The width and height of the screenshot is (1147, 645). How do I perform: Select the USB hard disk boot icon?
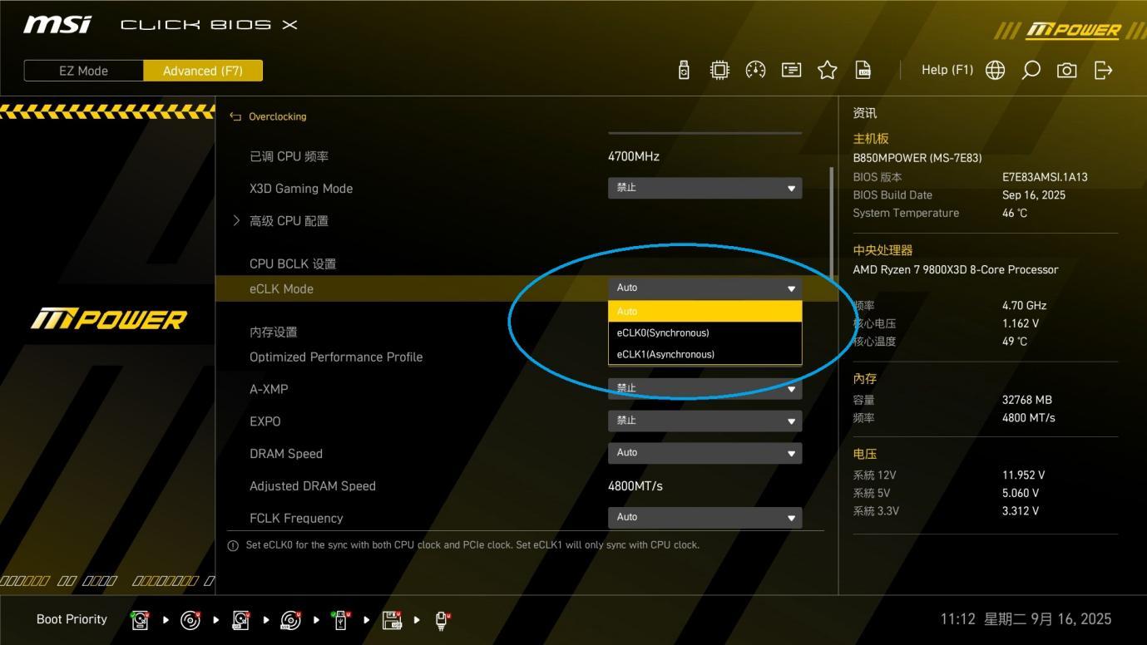[240, 619]
